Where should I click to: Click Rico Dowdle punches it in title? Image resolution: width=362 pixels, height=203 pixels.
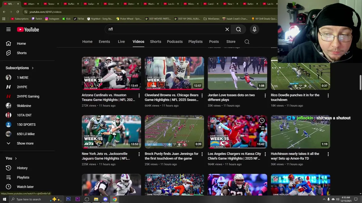point(295,98)
